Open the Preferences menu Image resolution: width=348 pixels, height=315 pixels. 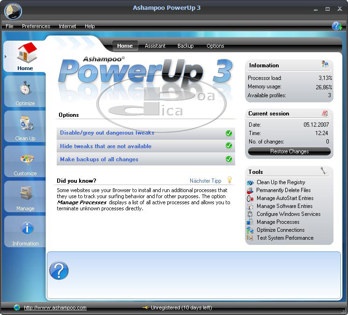click(x=36, y=27)
